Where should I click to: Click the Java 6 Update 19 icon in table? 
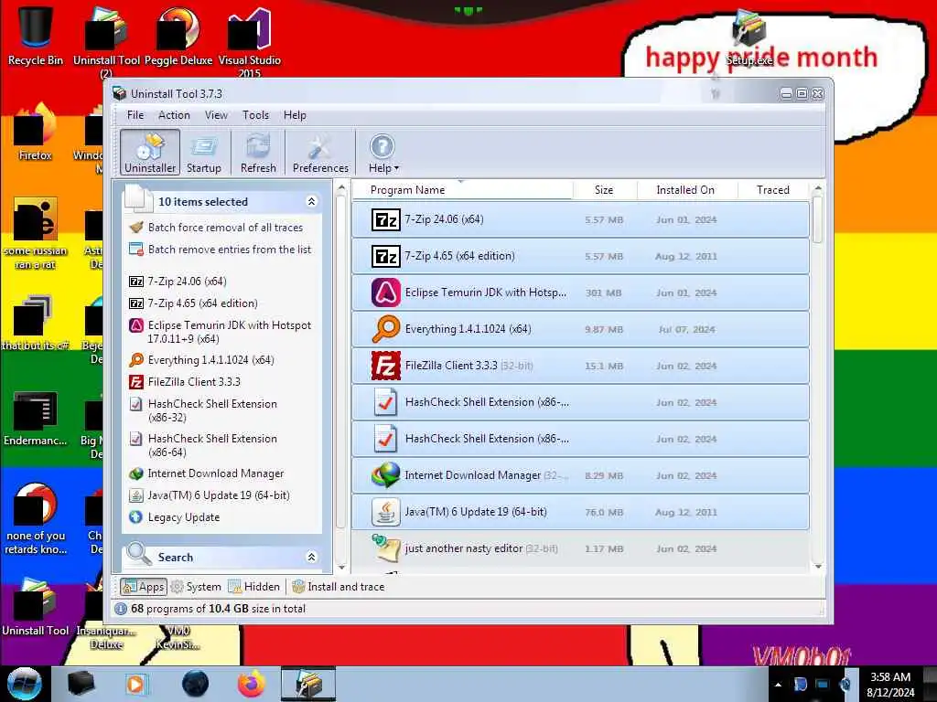coord(385,512)
